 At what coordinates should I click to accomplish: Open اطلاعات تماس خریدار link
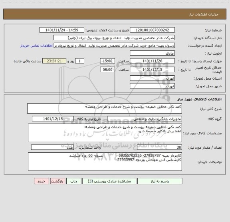click(36, 46)
